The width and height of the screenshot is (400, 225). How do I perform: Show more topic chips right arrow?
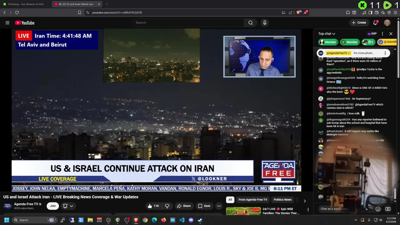305,201
